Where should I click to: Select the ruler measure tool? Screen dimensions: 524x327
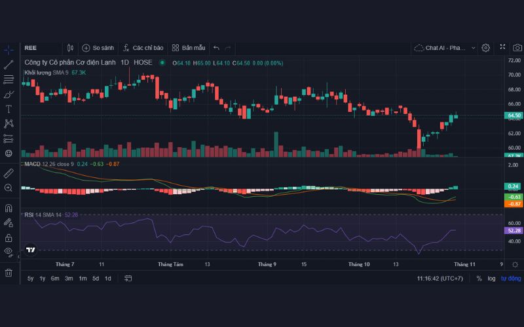tap(9, 173)
